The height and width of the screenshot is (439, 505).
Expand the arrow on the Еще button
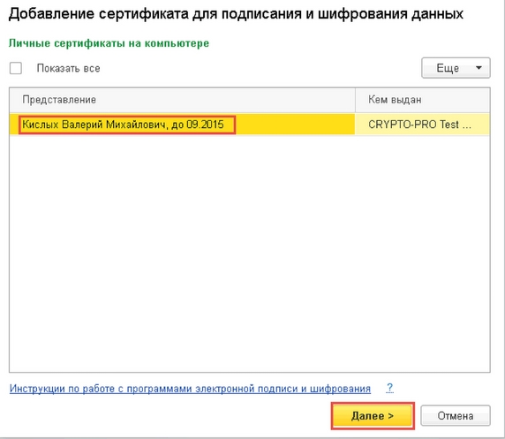click(479, 68)
